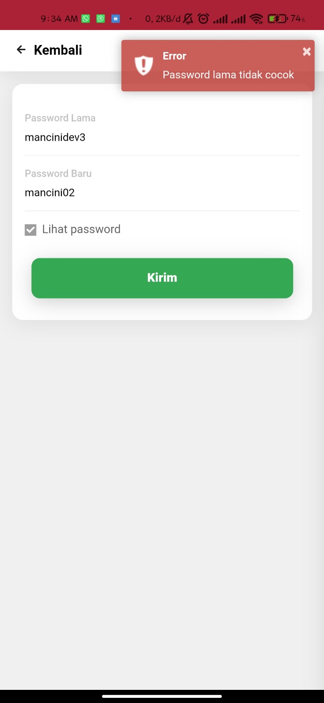
Task: Tap the 9:34 AM clock in the status bar
Action: click(x=59, y=19)
